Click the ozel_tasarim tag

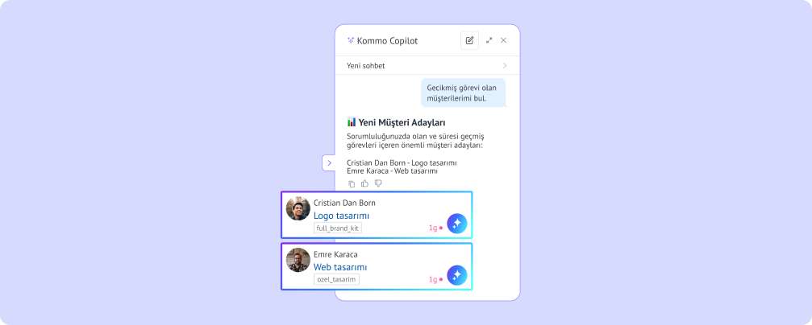336,279
